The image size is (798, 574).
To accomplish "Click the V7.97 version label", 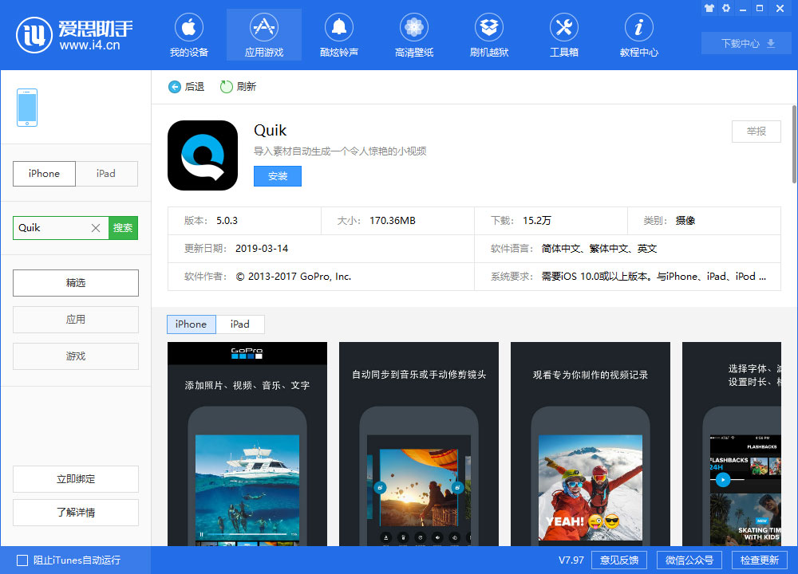I will pos(571,560).
